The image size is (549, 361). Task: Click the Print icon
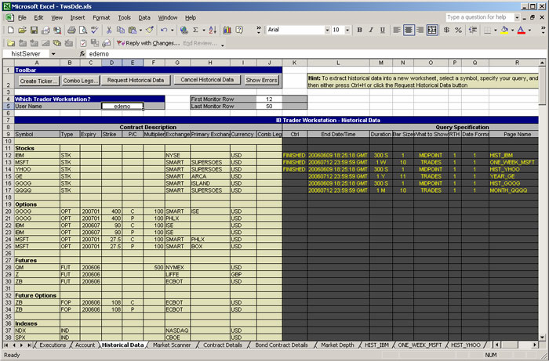pyautogui.click(x=71, y=31)
